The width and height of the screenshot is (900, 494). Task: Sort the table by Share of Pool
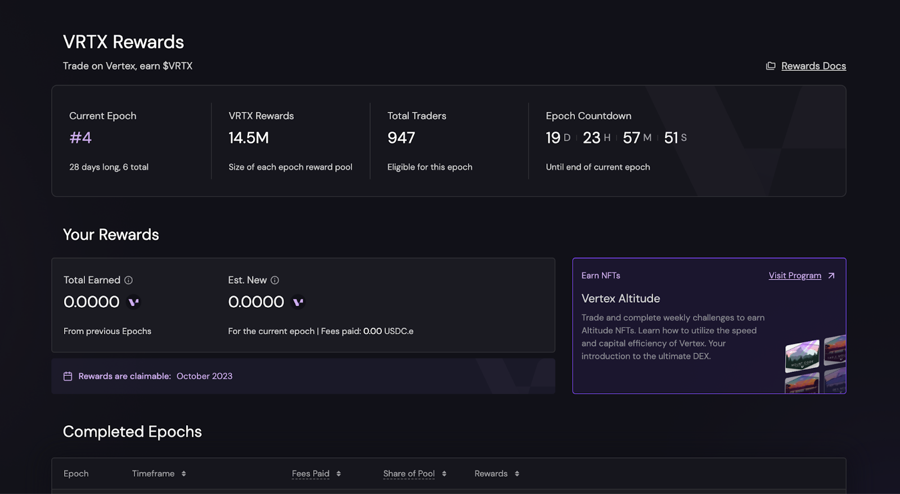415,474
